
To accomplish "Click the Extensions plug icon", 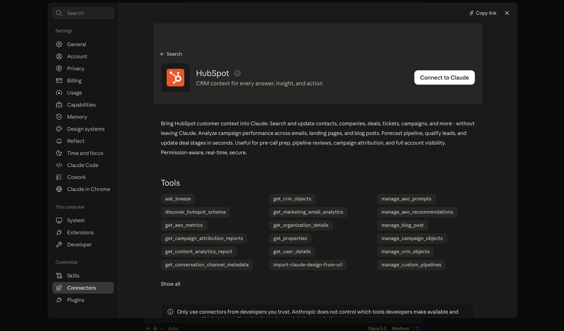I will (59, 232).
